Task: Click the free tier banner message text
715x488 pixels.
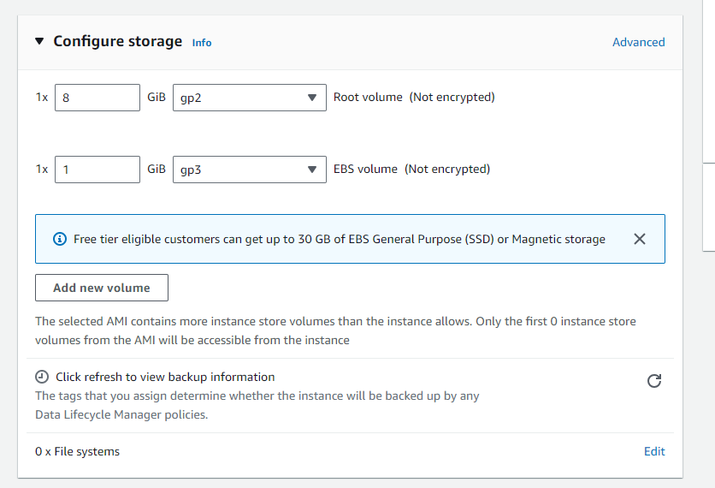Action: [340, 239]
